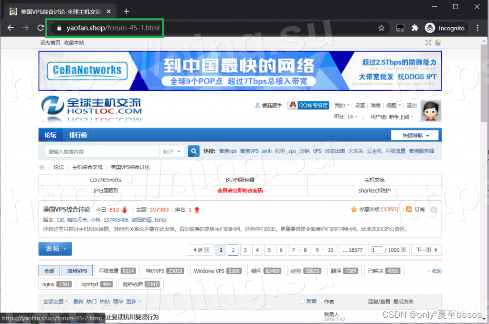Toggle the wide-screen switch icon at top right
The width and height of the screenshot is (489, 324).
(428, 43)
